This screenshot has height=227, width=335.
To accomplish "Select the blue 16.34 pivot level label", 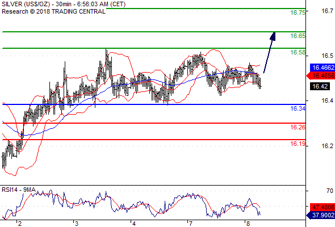I will click(298, 108).
